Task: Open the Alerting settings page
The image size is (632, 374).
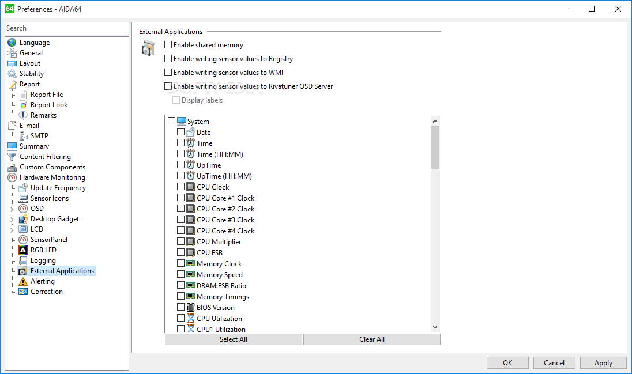Action: pos(42,281)
